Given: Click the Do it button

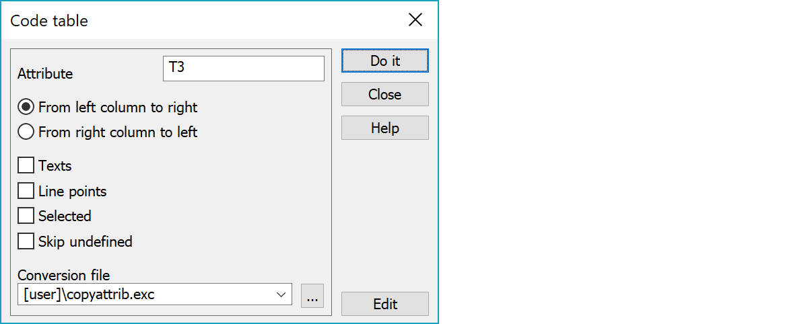Looking at the screenshot, I should coord(385,60).
